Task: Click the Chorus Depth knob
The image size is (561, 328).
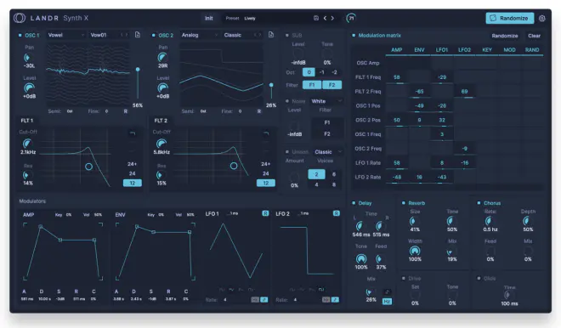Action: tap(527, 221)
